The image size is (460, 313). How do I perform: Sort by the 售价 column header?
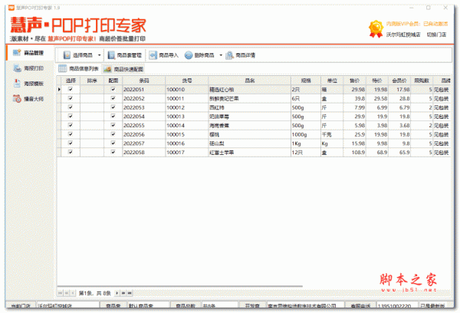354,81
